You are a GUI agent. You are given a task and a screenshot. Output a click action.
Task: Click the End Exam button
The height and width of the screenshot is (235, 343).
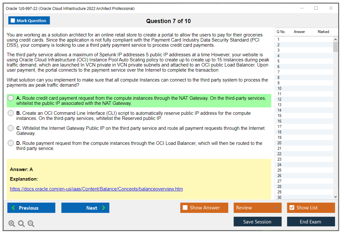(311, 222)
